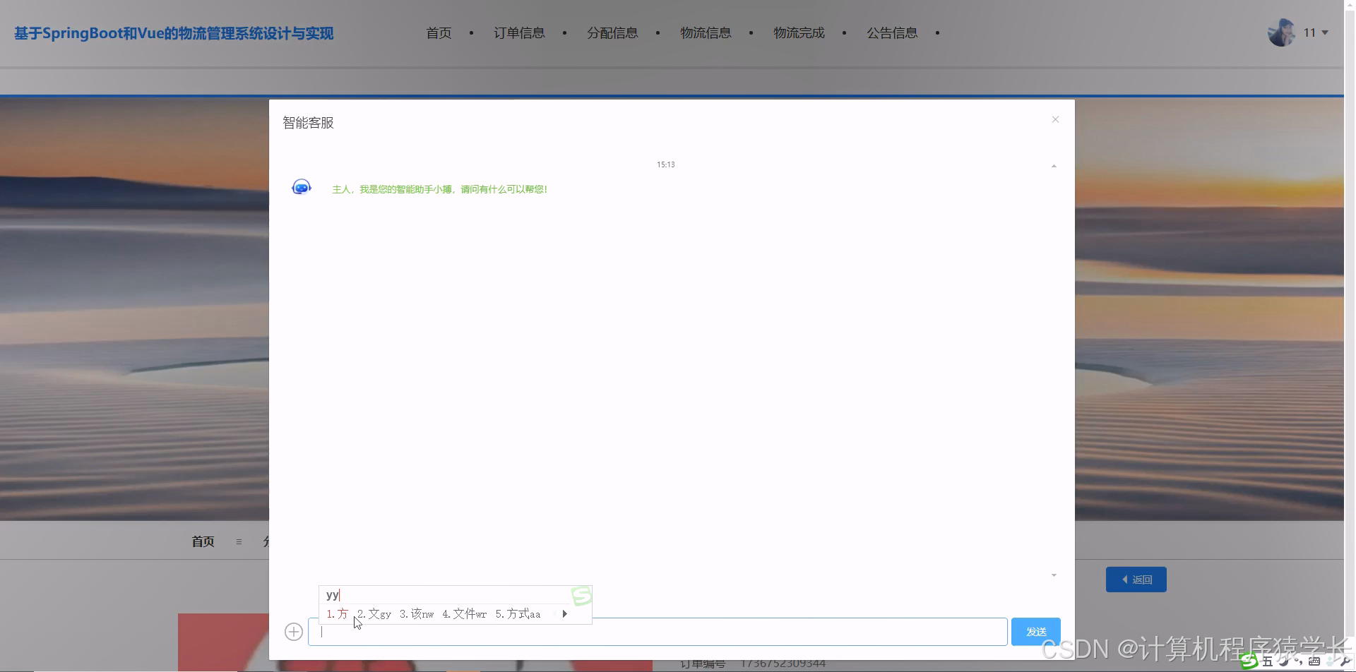Click the Sogou input method logo in the tray
This screenshot has width=1356, height=672.
(1249, 661)
